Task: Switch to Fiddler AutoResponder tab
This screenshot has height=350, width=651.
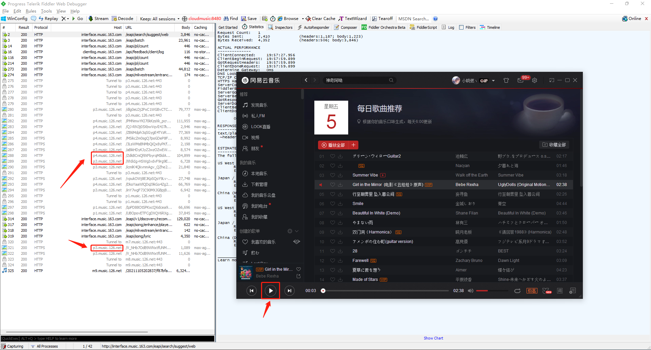Action: coord(313,27)
